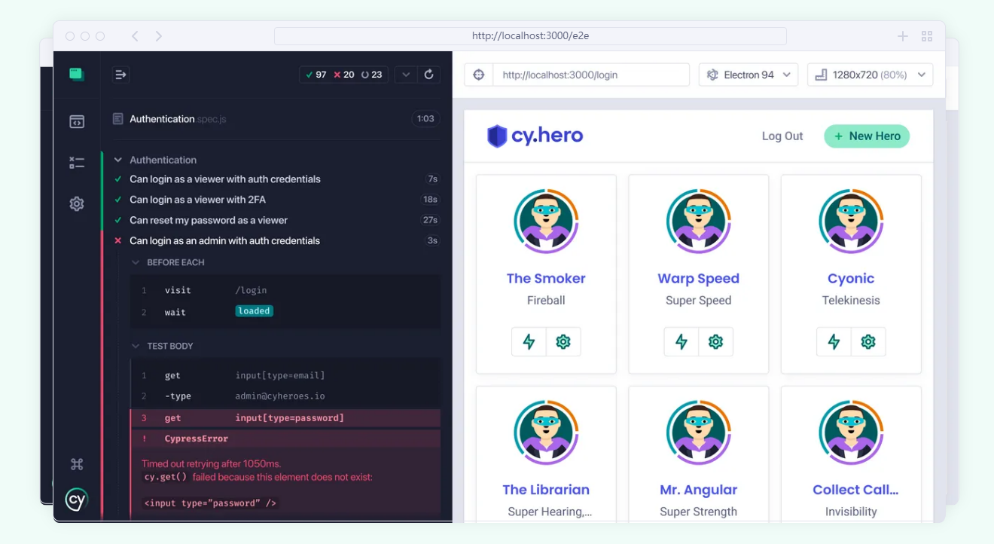Click the Specs list icon in sidebar
The image size is (994, 544).
[x=76, y=74]
